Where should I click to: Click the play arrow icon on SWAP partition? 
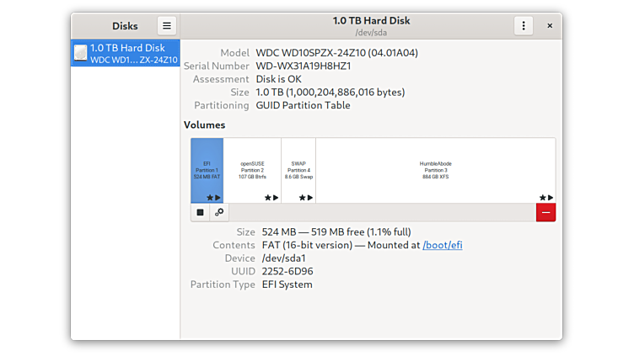pyautogui.click(x=310, y=198)
